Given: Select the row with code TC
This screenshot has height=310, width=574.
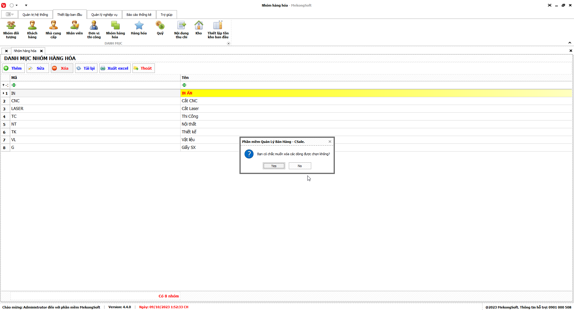Looking at the screenshot, I should [286, 117].
